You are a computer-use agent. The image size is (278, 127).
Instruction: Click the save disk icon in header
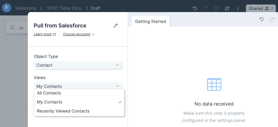click(x=217, y=8)
